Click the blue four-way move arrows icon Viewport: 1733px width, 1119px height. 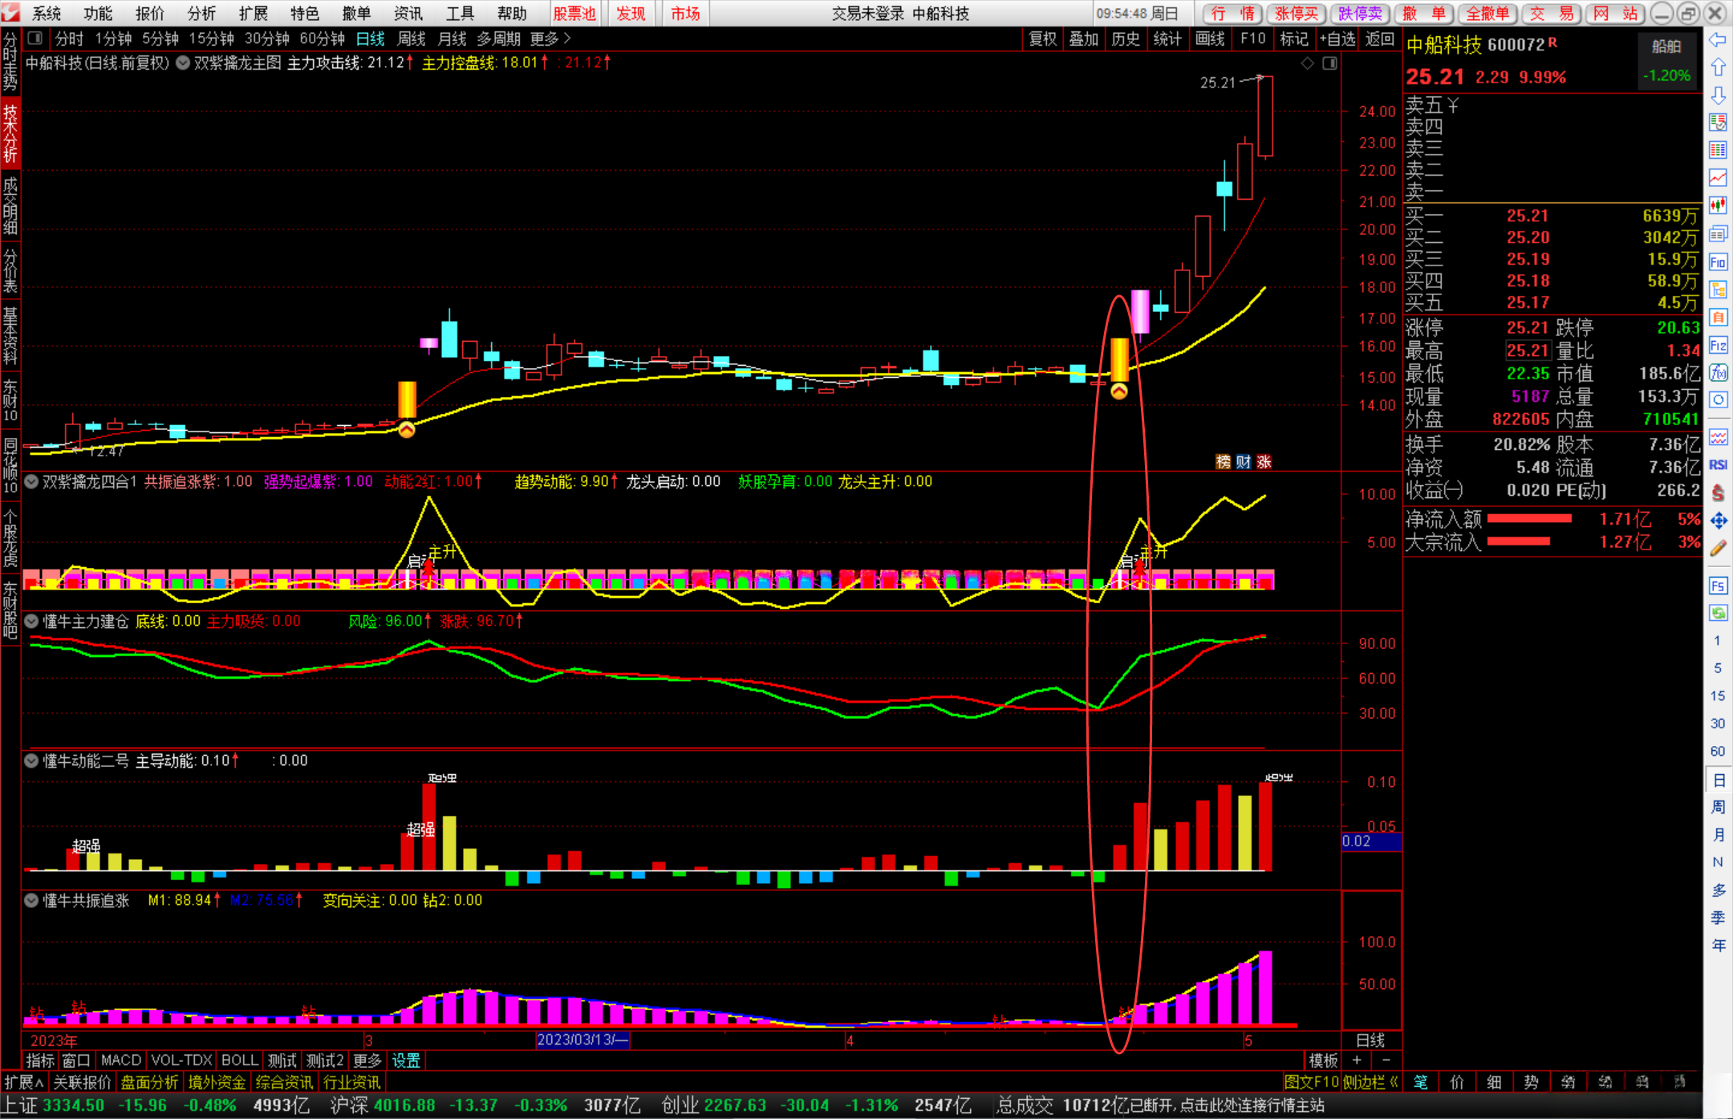pos(1718,521)
